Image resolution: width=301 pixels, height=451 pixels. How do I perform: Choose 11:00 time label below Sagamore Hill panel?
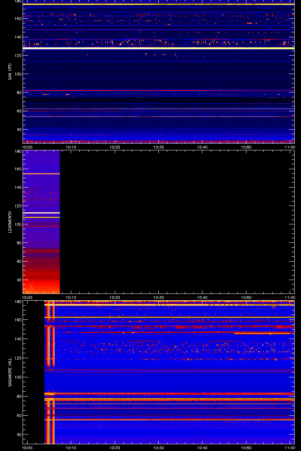pyautogui.click(x=290, y=448)
